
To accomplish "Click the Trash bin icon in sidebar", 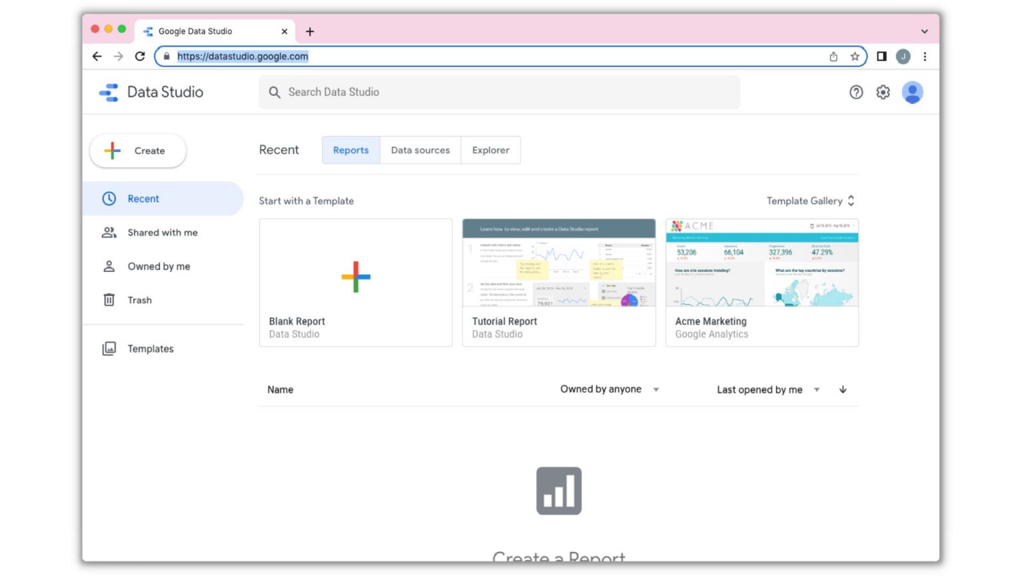I will point(109,300).
